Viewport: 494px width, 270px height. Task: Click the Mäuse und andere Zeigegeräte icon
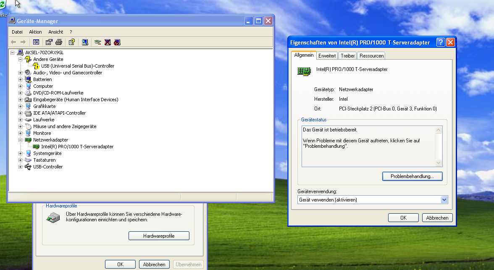[28, 126]
